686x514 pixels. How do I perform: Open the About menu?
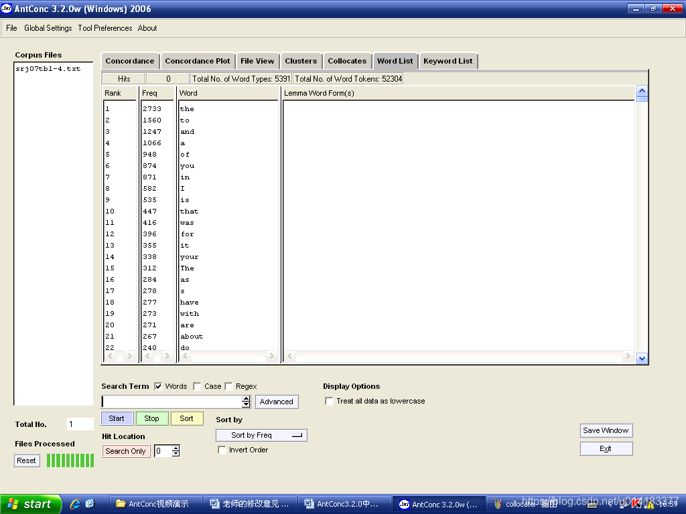pyautogui.click(x=147, y=28)
